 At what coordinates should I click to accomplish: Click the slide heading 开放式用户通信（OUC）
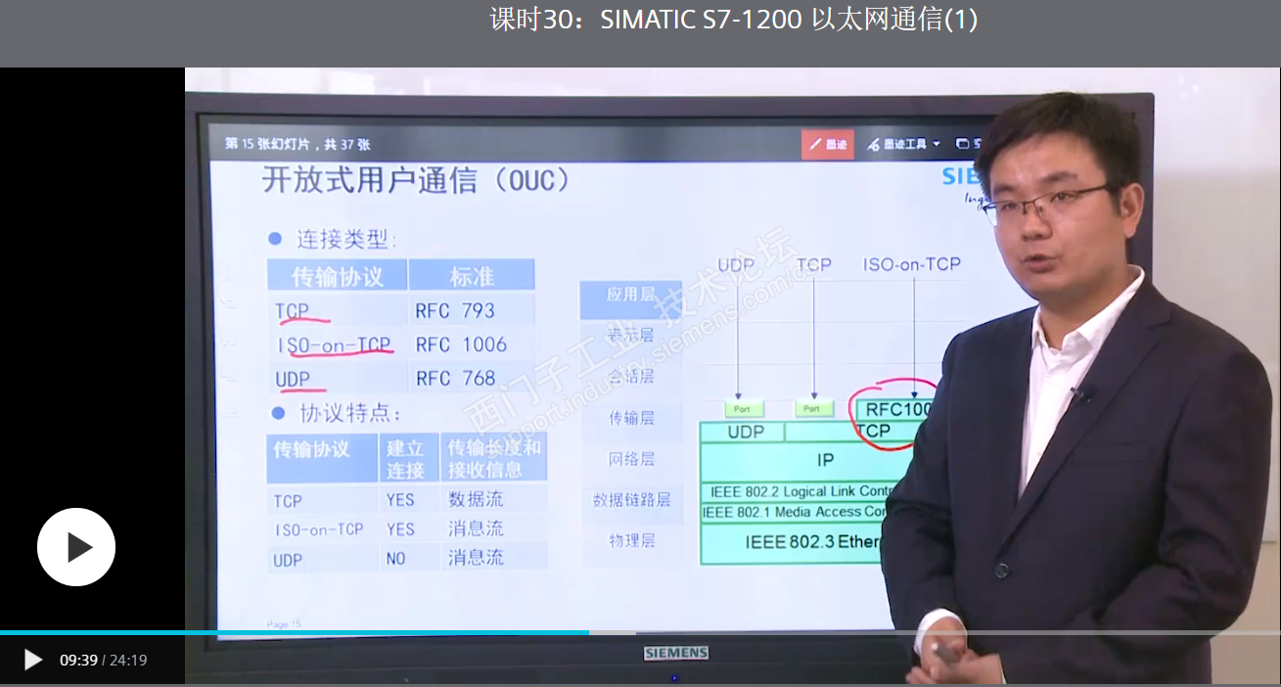(x=417, y=180)
